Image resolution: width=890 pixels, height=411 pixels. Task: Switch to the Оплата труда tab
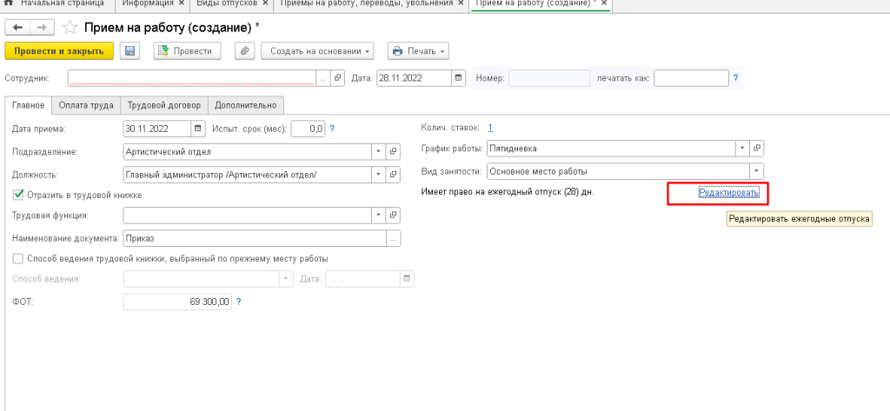coord(86,105)
